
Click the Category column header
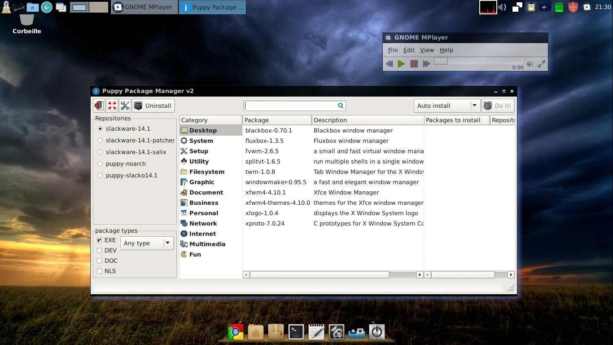pyautogui.click(x=210, y=120)
